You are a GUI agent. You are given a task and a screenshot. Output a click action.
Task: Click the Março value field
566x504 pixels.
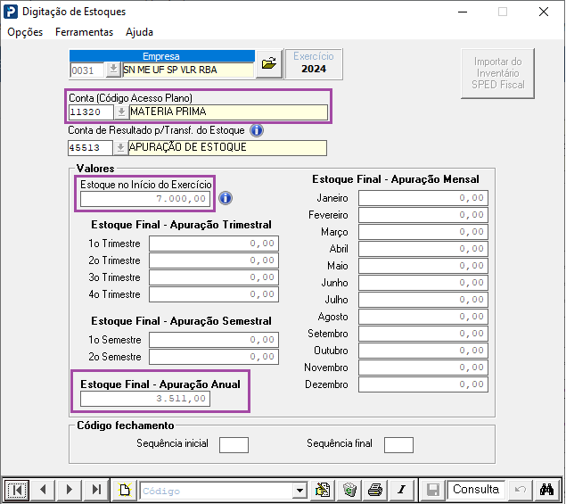point(423,232)
